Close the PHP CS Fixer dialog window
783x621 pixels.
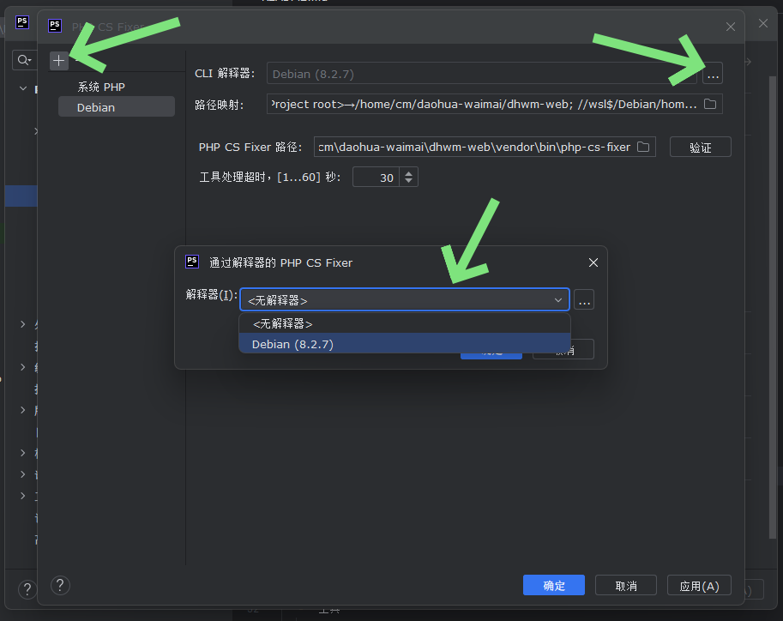coord(731,27)
